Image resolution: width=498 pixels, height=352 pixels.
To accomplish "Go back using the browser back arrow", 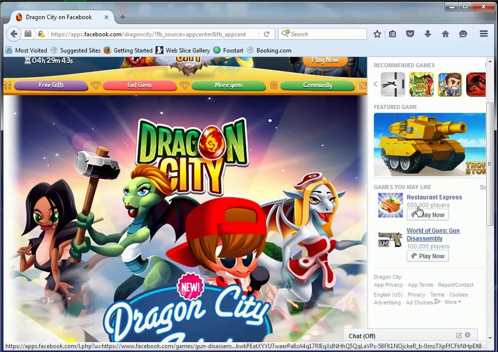I will [x=14, y=34].
